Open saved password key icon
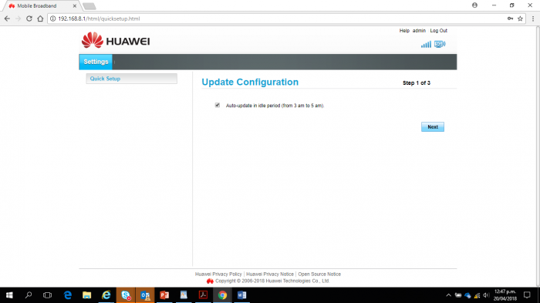540x303 pixels. click(510, 19)
